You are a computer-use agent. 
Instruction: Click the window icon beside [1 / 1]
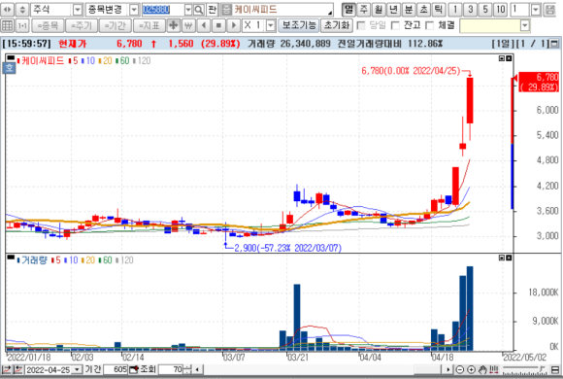pos(554,44)
